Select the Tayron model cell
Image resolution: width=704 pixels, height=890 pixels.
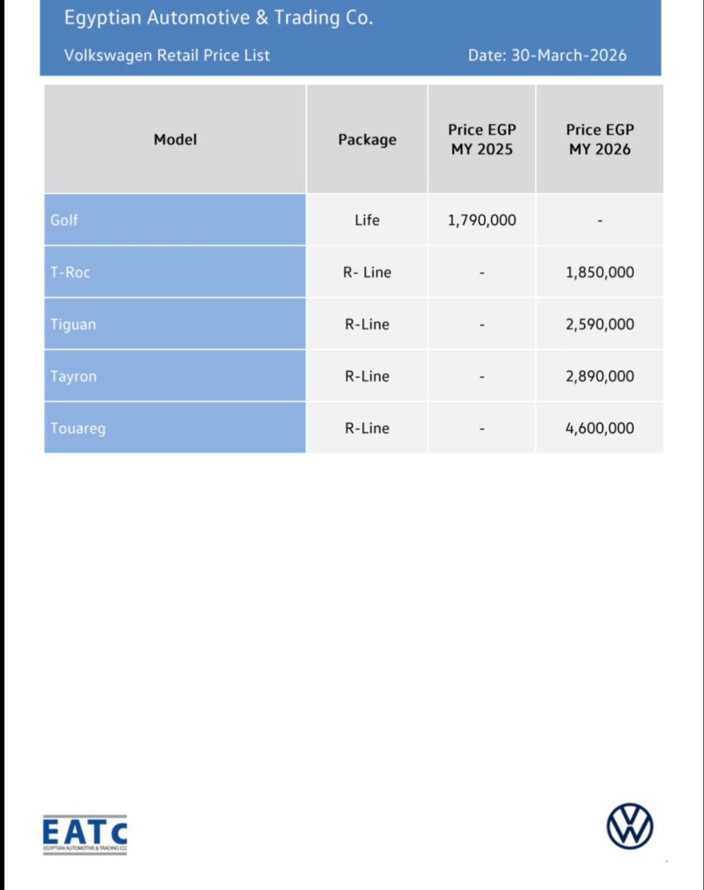point(73,376)
